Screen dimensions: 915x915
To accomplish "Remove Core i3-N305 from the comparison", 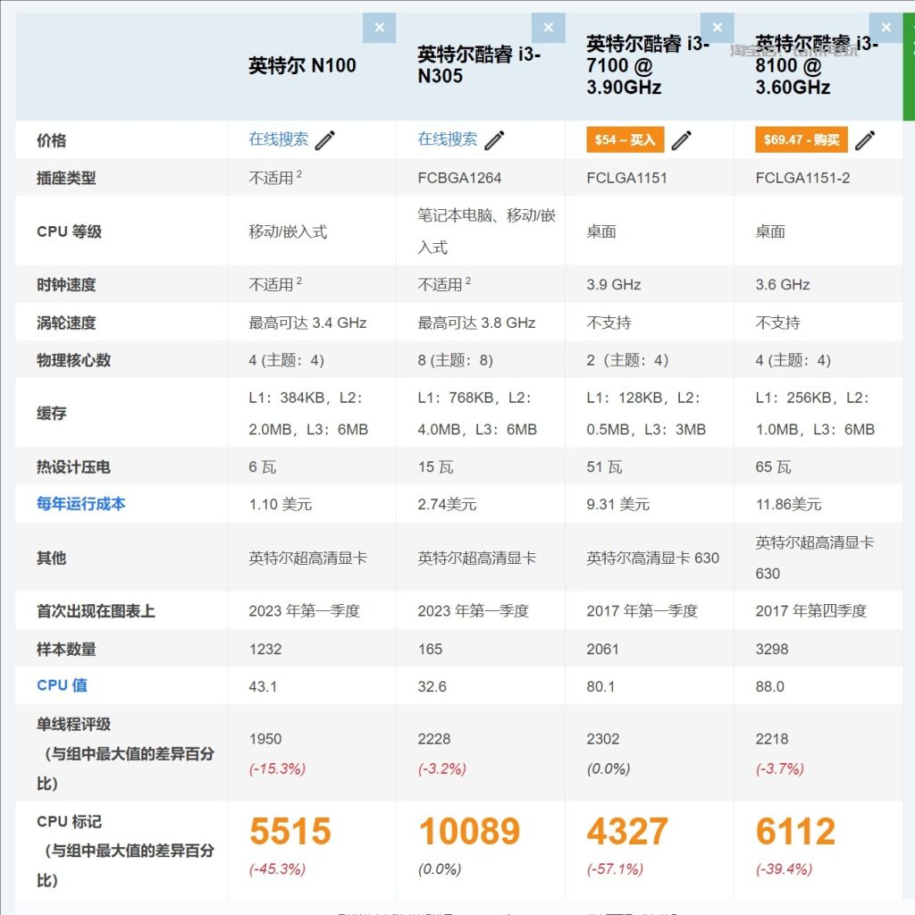I will point(549,28).
